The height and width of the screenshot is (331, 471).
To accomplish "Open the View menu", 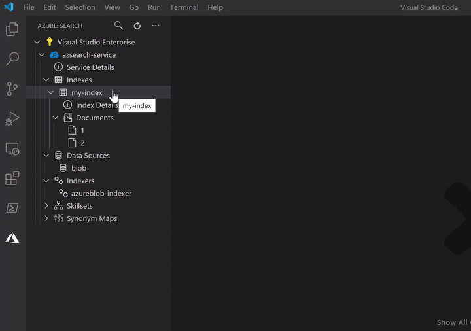I will [x=113, y=7].
